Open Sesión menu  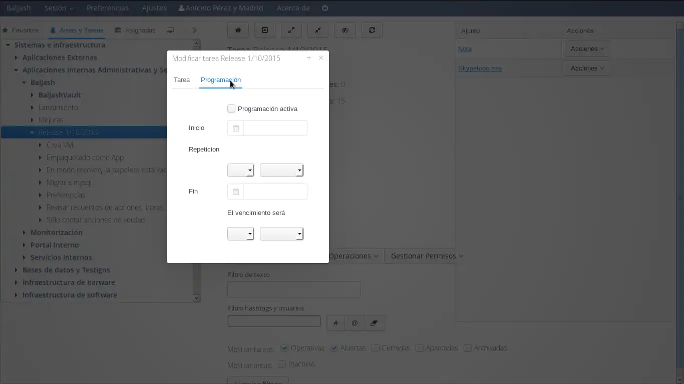coord(59,8)
